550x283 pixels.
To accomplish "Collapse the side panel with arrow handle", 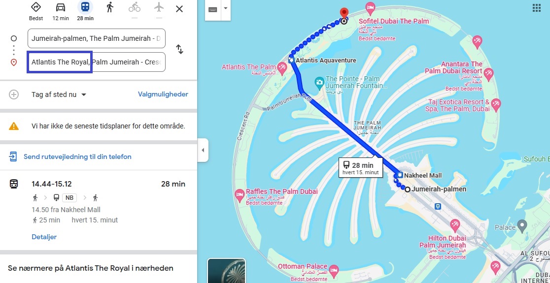I will click(203, 150).
